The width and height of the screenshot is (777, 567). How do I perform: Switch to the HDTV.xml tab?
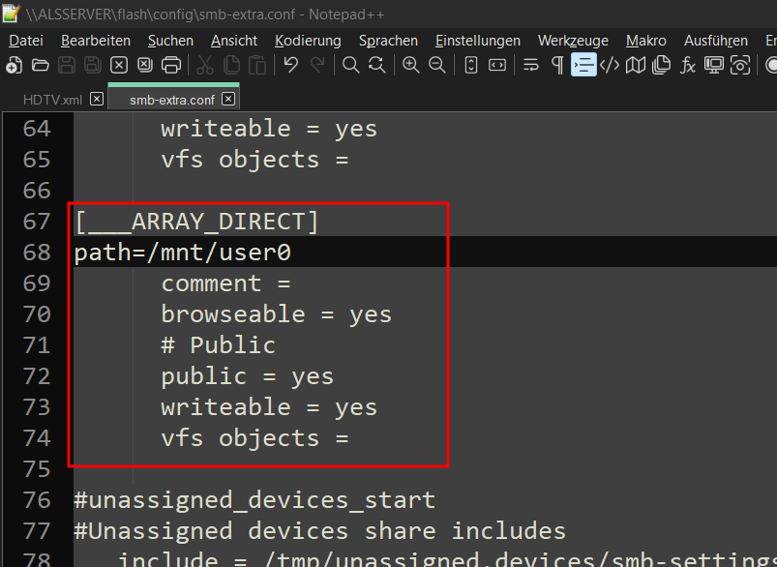[x=52, y=100]
